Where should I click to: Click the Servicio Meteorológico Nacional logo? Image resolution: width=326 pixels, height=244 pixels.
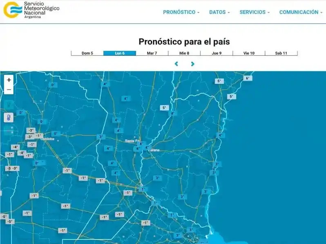pos(31,10)
